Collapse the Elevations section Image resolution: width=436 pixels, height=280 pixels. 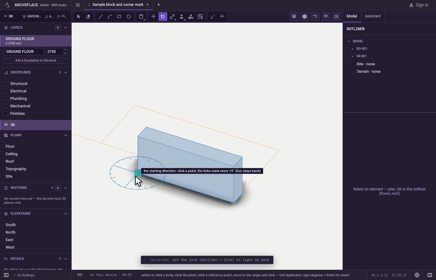pyautogui.click(x=66, y=214)
